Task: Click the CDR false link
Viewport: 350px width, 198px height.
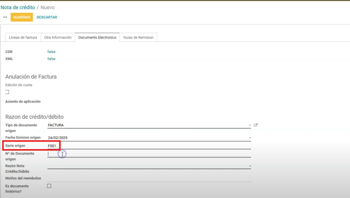Action: (51, 52)
